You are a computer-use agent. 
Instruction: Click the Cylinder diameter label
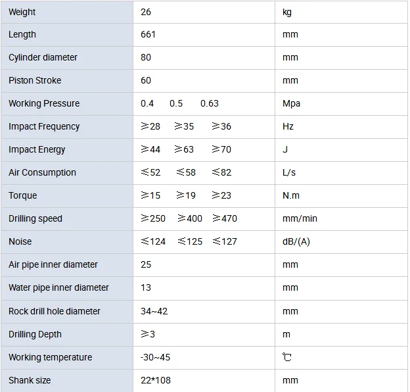point(43,57)
